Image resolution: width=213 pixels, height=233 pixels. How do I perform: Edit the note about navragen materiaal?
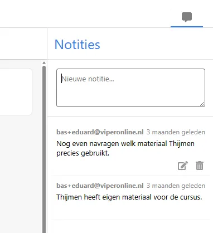pos(183,166)
